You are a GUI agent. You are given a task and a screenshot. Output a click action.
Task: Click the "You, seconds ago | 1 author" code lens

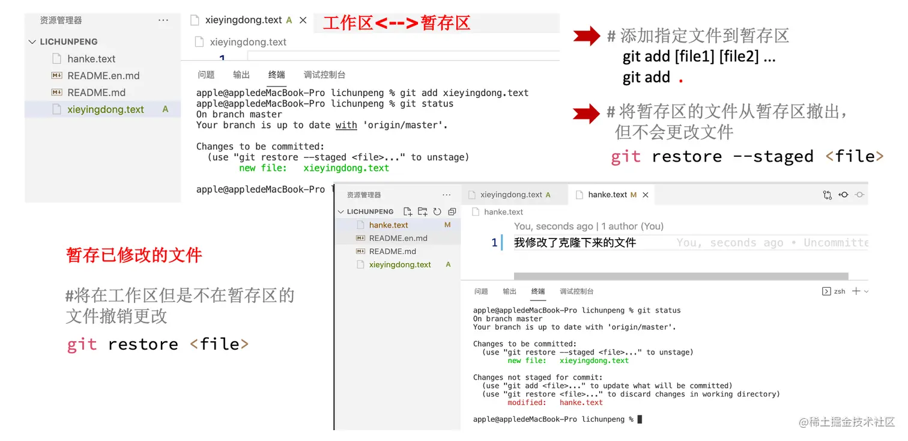[589, 227]
